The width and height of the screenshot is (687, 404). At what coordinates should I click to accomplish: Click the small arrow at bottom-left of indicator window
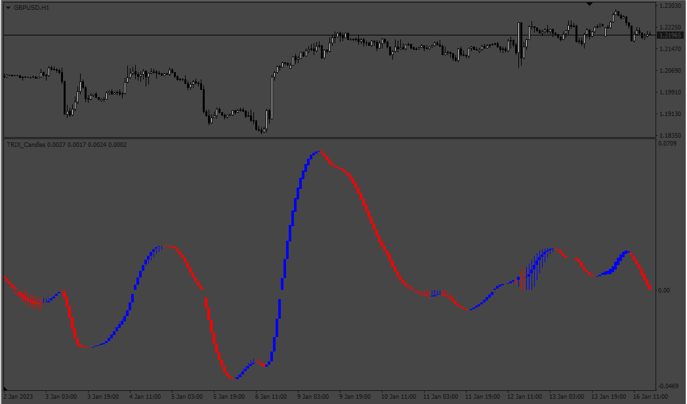(5, 388)
